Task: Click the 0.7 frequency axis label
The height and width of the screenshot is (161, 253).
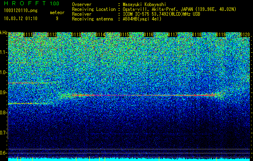Action: pos(3,133)
